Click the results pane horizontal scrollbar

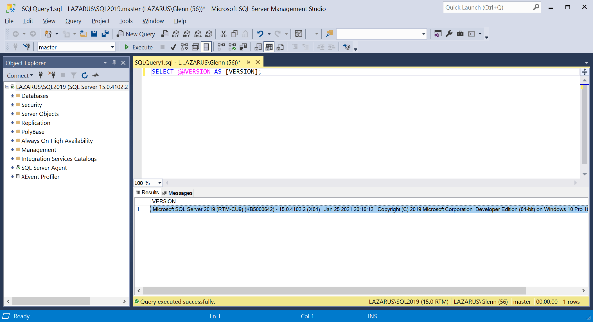pos(334,291)
